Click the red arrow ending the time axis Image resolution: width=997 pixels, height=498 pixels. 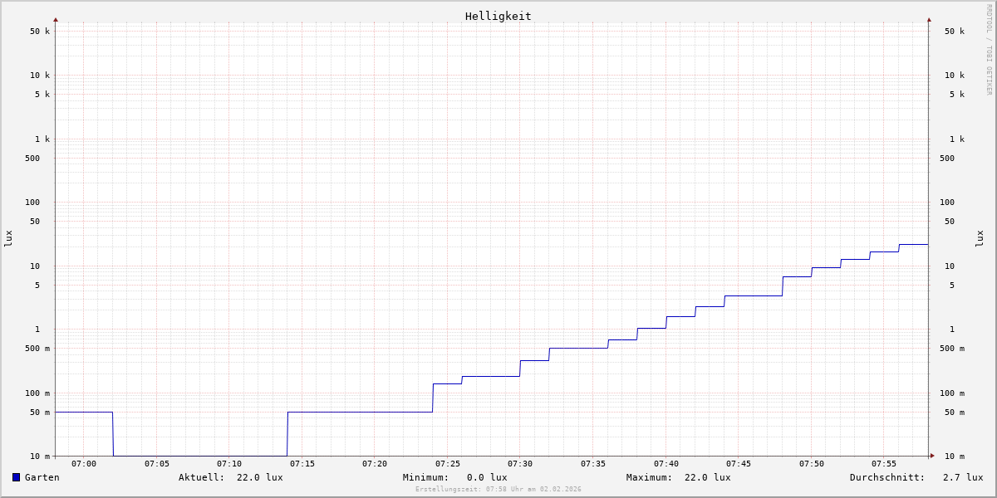pos(932,456)
